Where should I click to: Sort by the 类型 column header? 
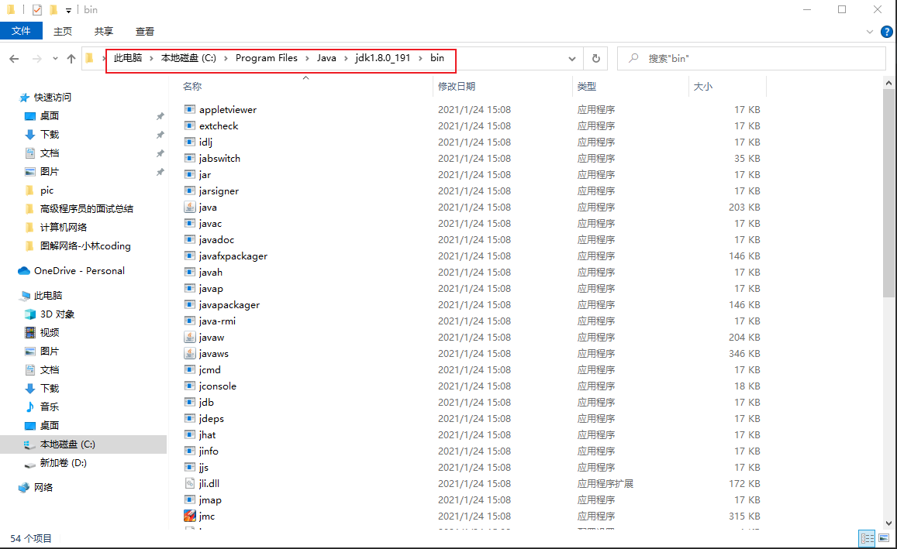click(586, 86)
